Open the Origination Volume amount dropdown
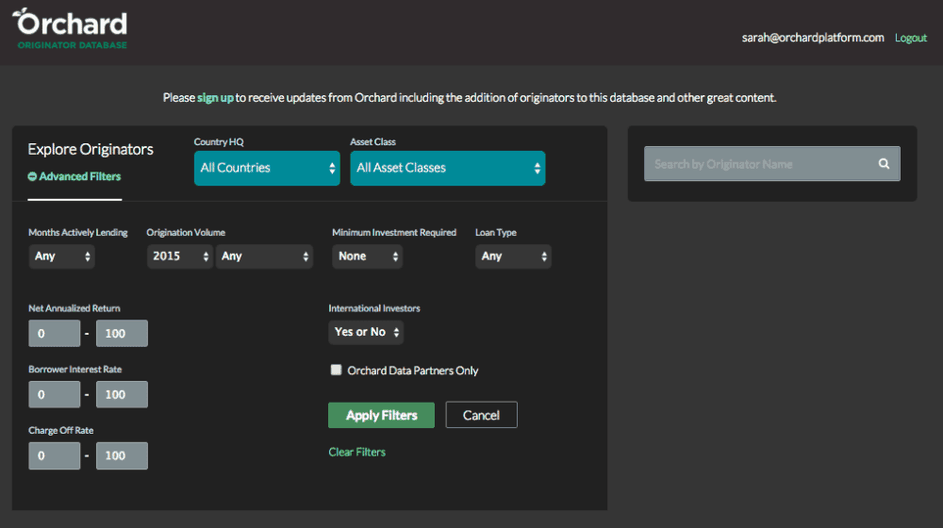This screenshot has height=528, width=943. tap(264, 256)
